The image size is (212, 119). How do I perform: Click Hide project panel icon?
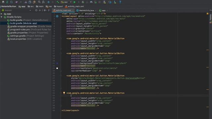click(x=49, y=10)
